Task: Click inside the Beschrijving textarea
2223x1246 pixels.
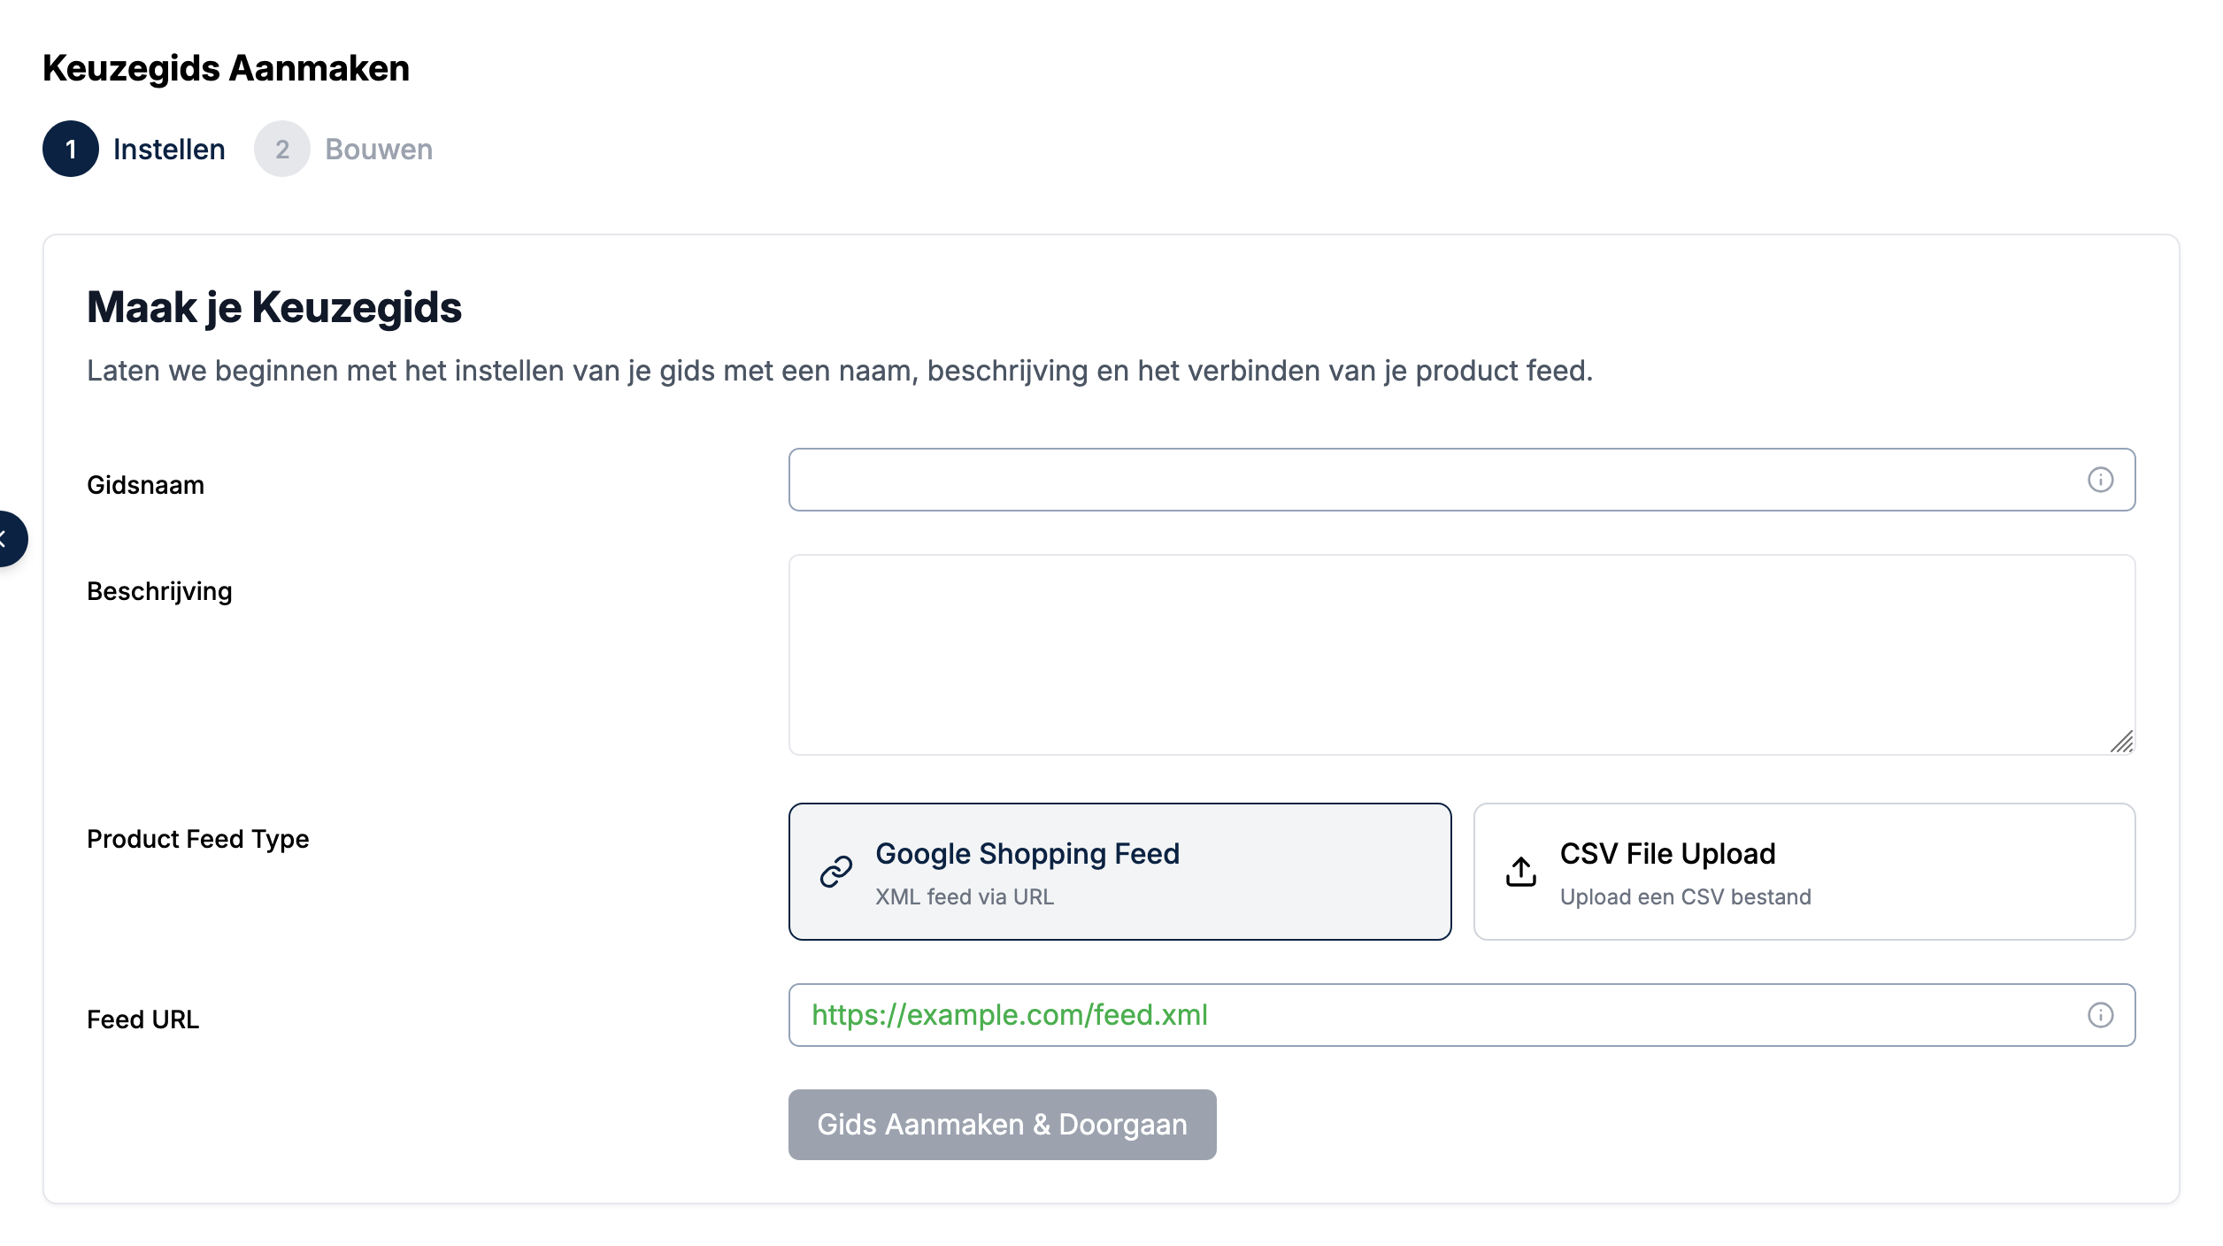Action: (x=1460, y=655)
